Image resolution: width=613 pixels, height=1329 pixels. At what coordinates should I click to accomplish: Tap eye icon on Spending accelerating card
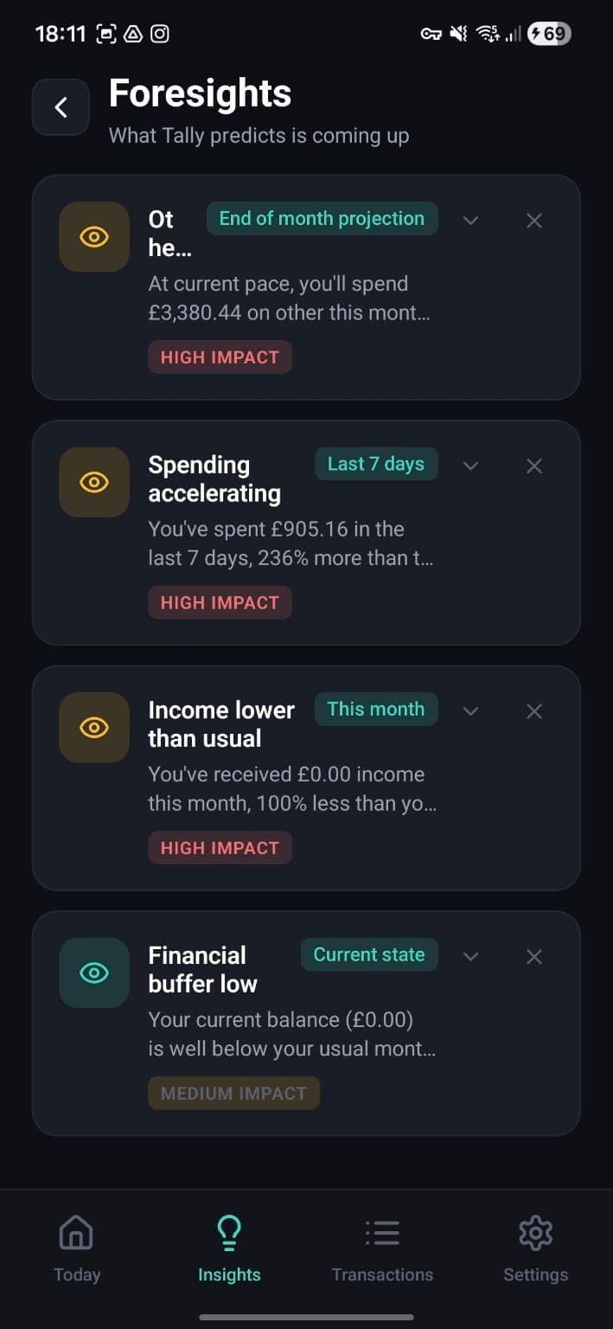click(94, 482)
